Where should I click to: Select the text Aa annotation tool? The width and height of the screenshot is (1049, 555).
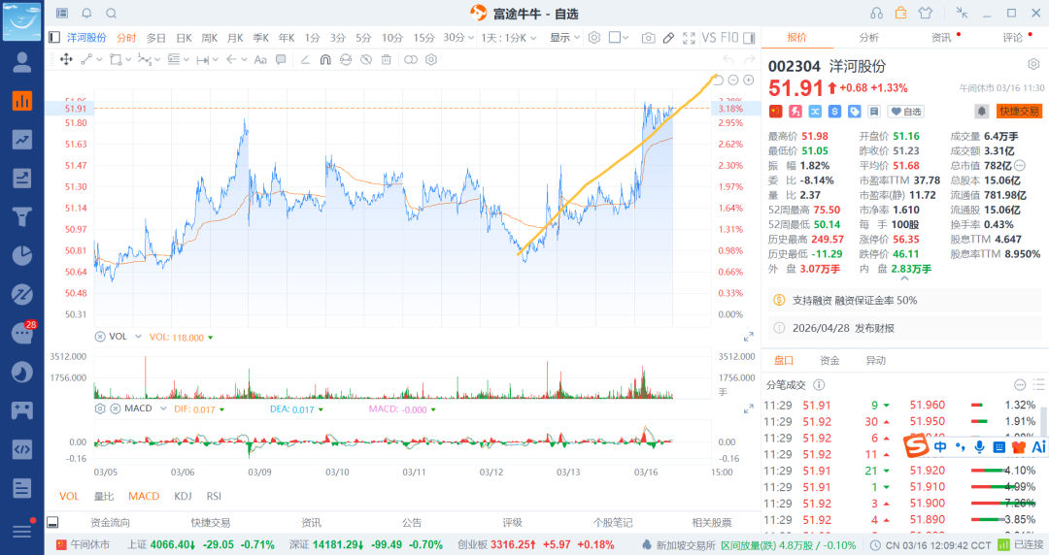(x=260, y=59)
